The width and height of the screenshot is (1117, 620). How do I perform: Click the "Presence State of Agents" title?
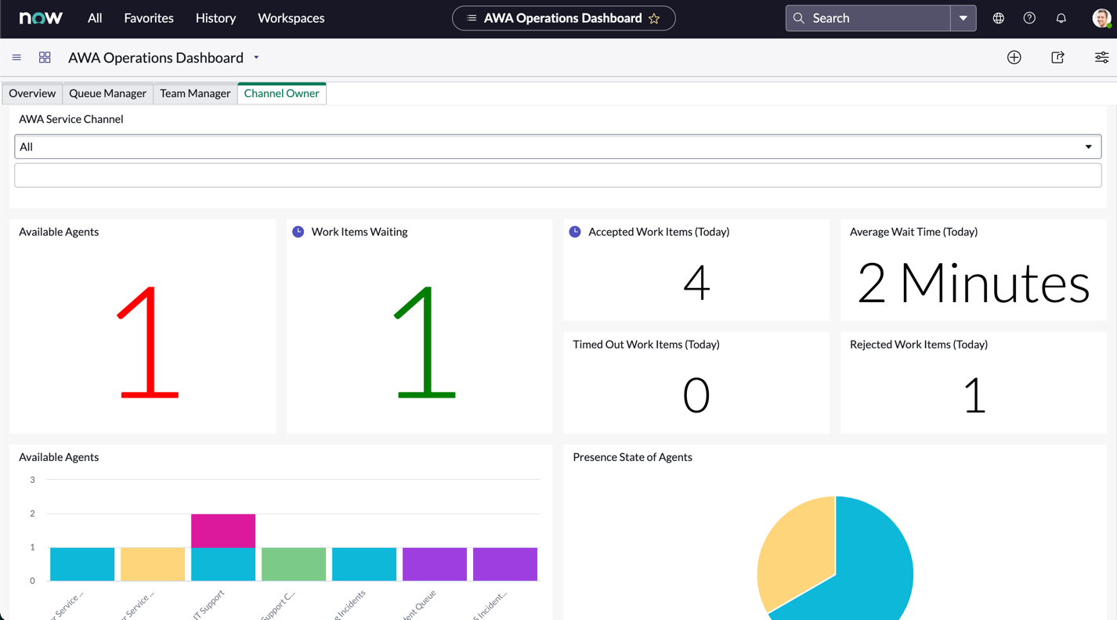[632, 457]
